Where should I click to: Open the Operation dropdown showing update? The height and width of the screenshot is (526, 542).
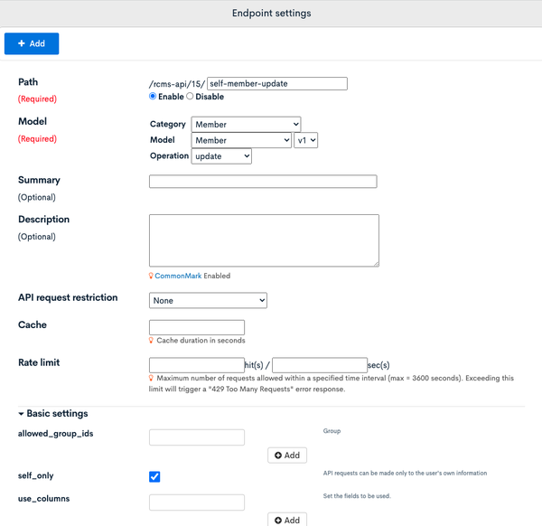[221, 156]
